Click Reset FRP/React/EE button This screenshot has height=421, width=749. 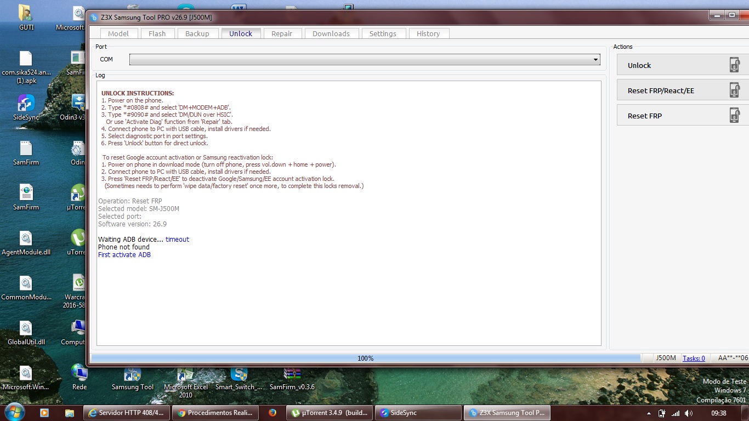click(683, 90)
